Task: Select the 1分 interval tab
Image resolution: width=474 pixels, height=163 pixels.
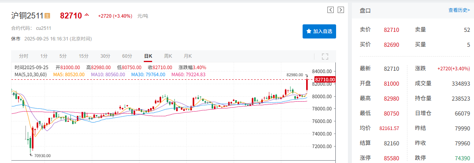Action: pyautogui.click(x=44, y=56)
